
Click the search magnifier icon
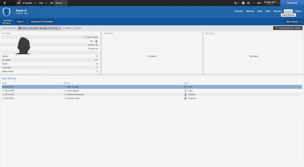[x=249, y=3]
